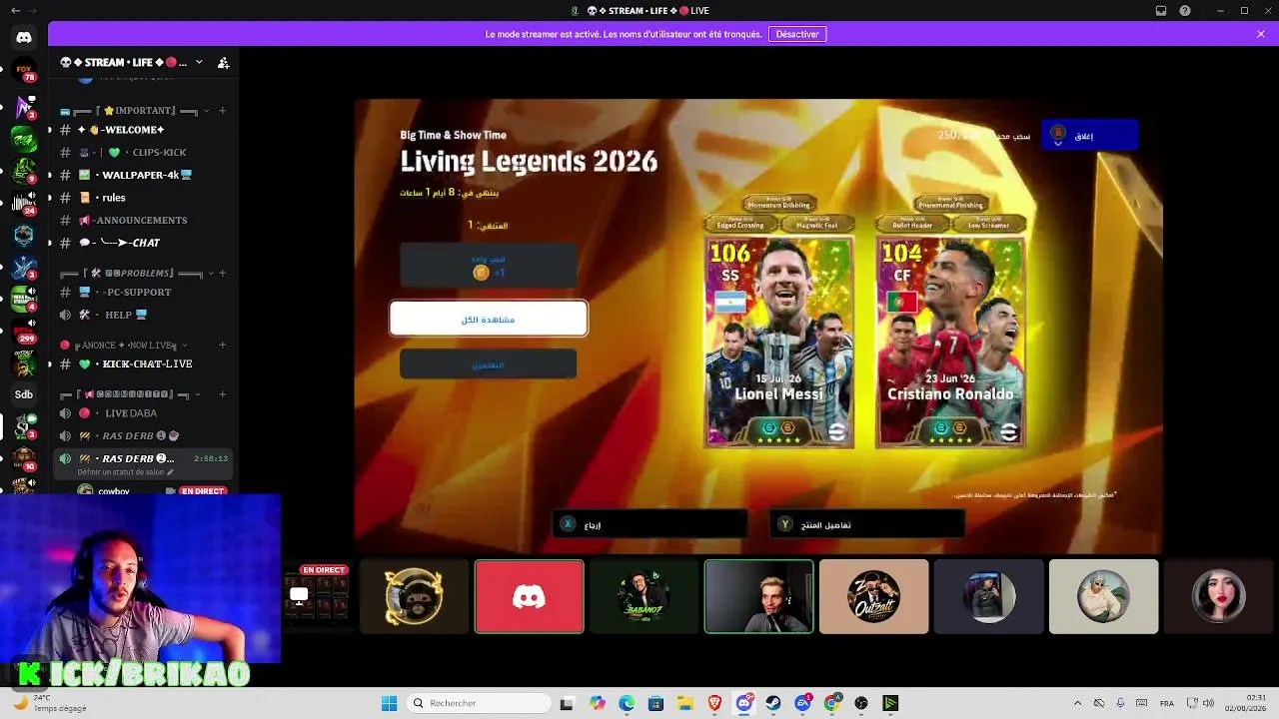The height and width of the screenshot is (719, 1279).
Task: Open Google Chrome from the taskbar
Action: 831,703
